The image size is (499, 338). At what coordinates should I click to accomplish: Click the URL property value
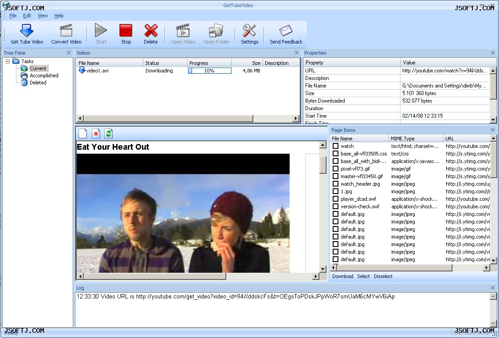pyautogui.click(x=444, y=71)
